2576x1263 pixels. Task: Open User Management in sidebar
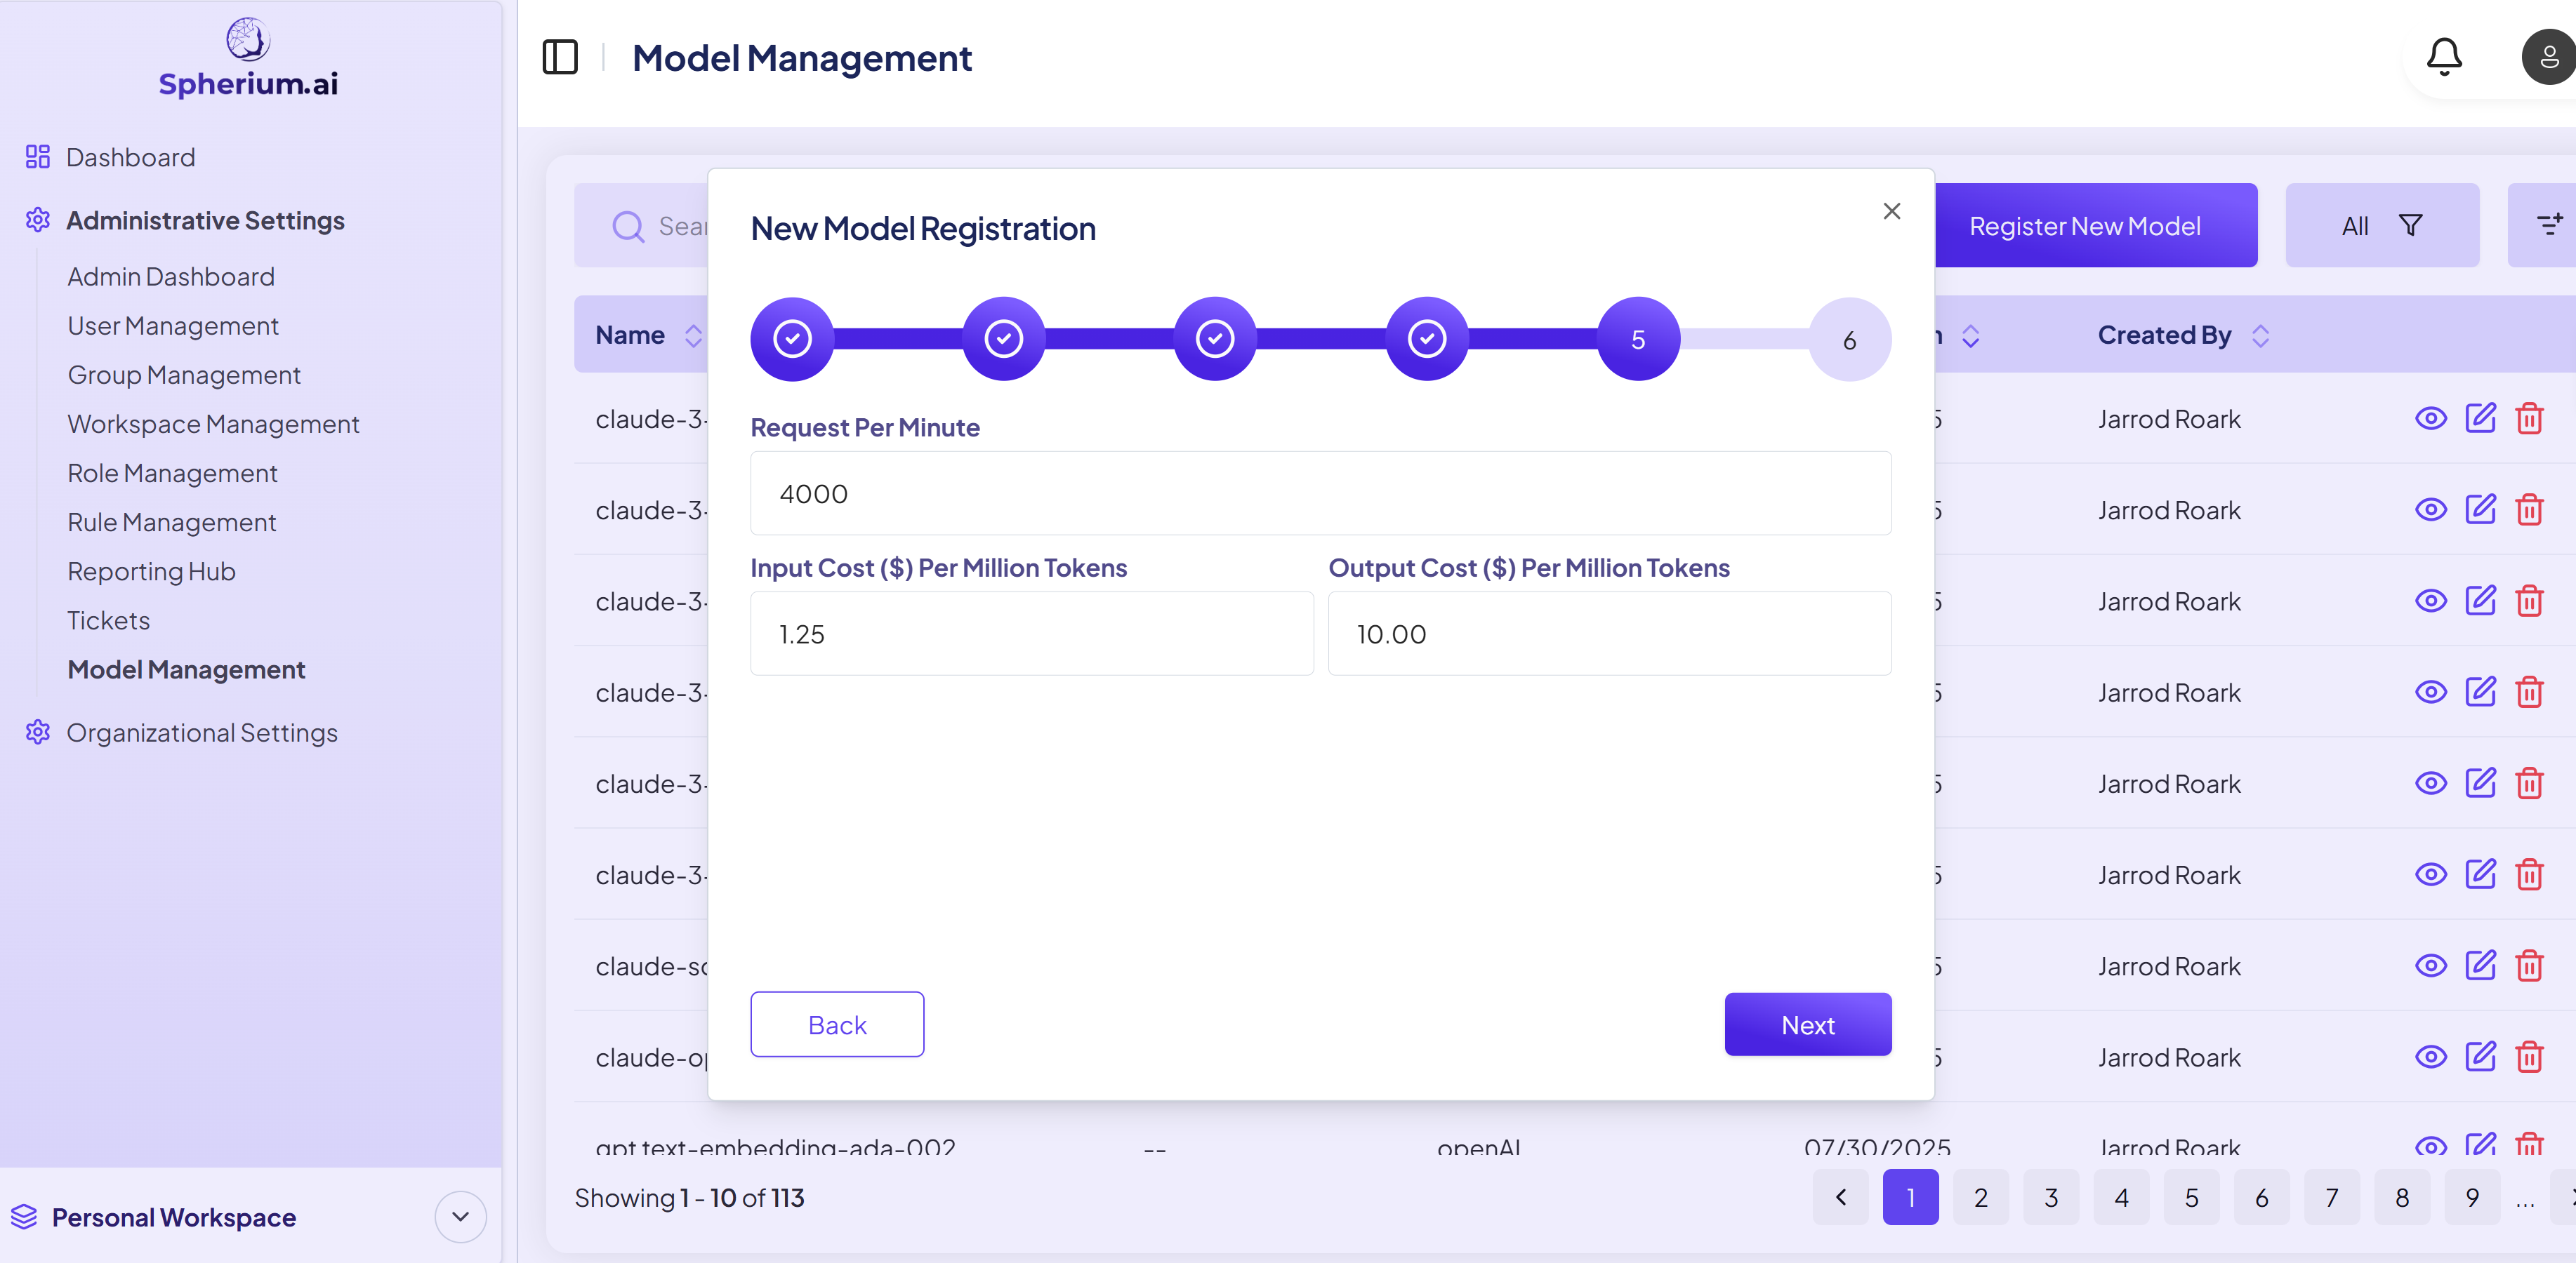pyautogui.click(x=173, y=326)
